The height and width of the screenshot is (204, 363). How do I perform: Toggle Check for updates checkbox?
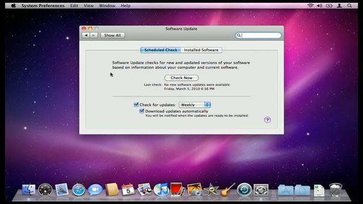[x=136, y=104]
